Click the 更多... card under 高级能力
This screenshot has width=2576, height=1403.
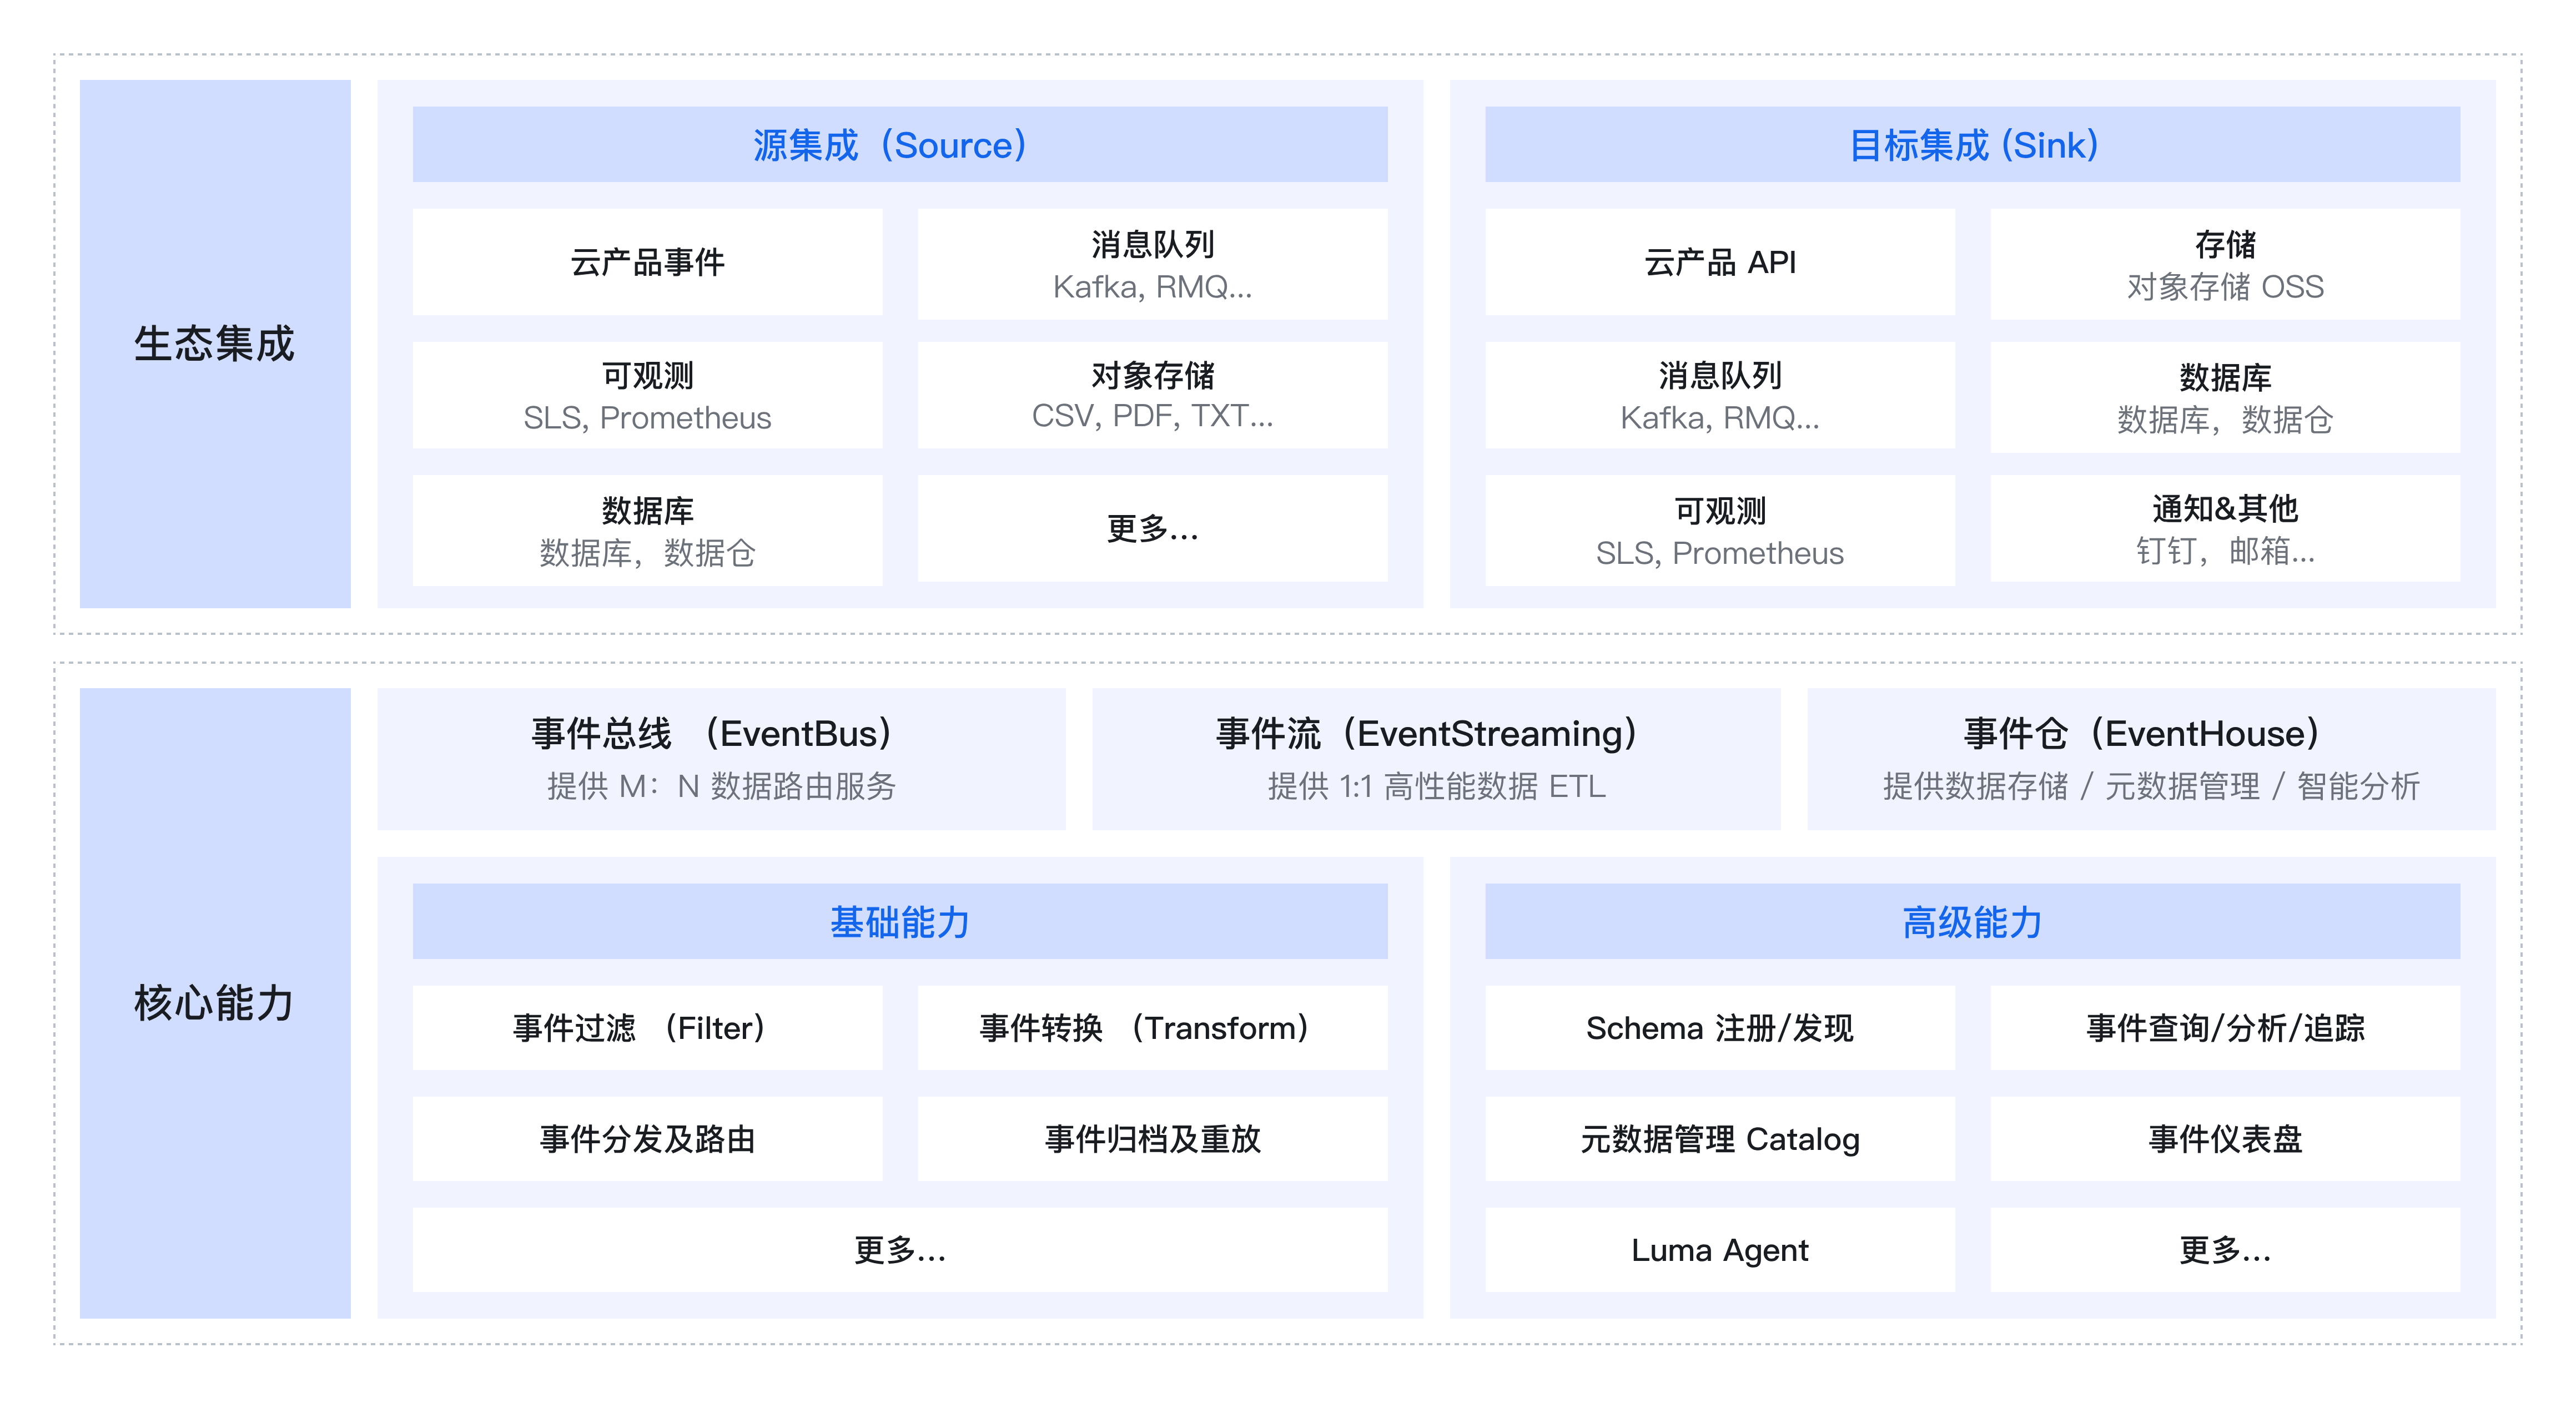[x=2225, y=1249]
